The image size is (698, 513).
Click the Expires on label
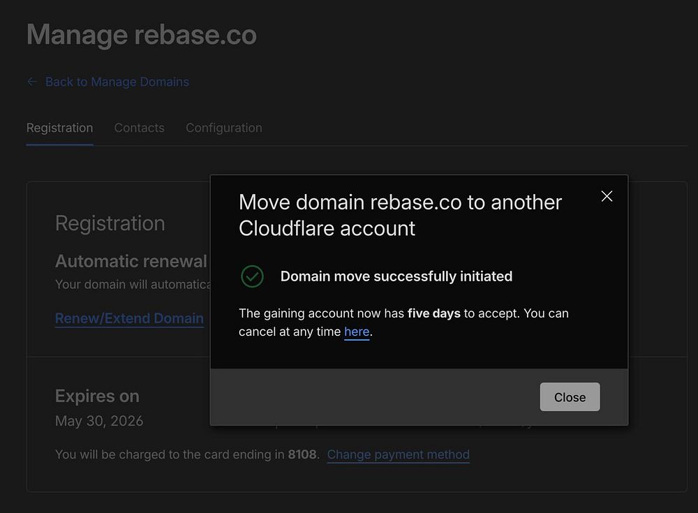[97, 396]
